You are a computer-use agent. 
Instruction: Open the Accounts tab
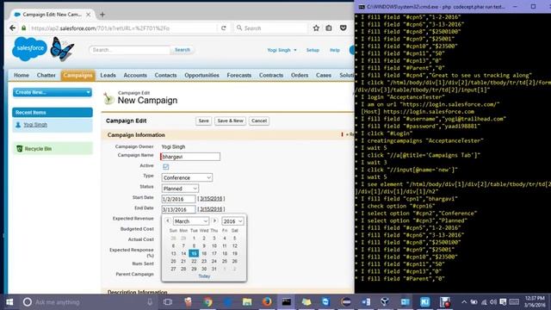click(x=135, y=75)
